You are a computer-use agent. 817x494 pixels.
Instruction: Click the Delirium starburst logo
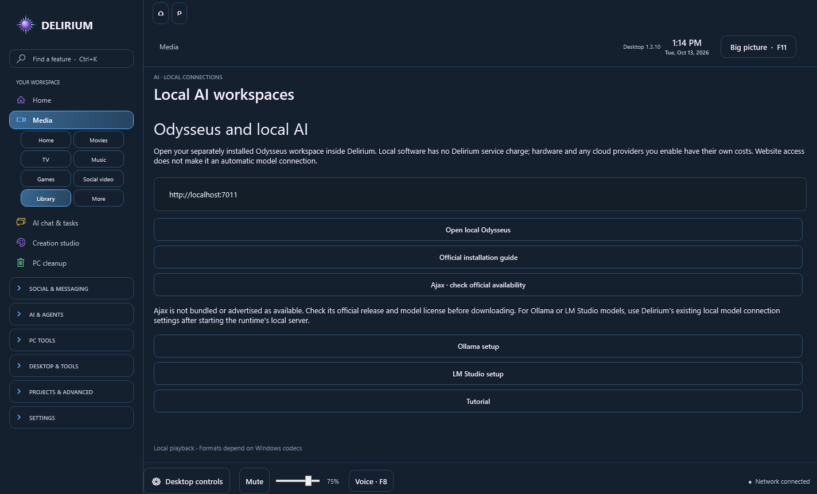click(25, 25)
